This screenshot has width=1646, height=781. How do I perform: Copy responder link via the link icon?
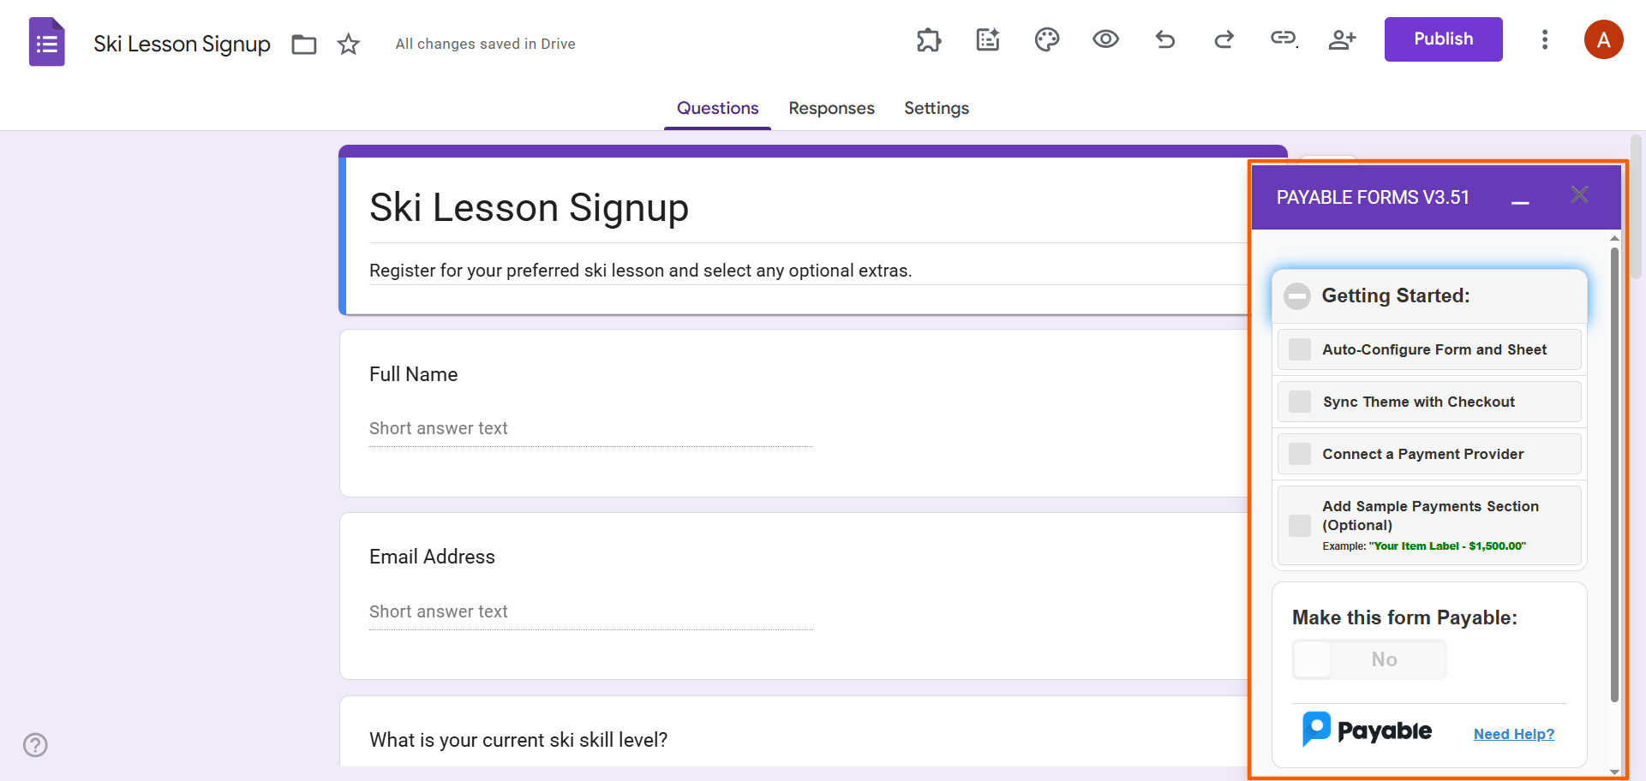(x=1283, y=39)
